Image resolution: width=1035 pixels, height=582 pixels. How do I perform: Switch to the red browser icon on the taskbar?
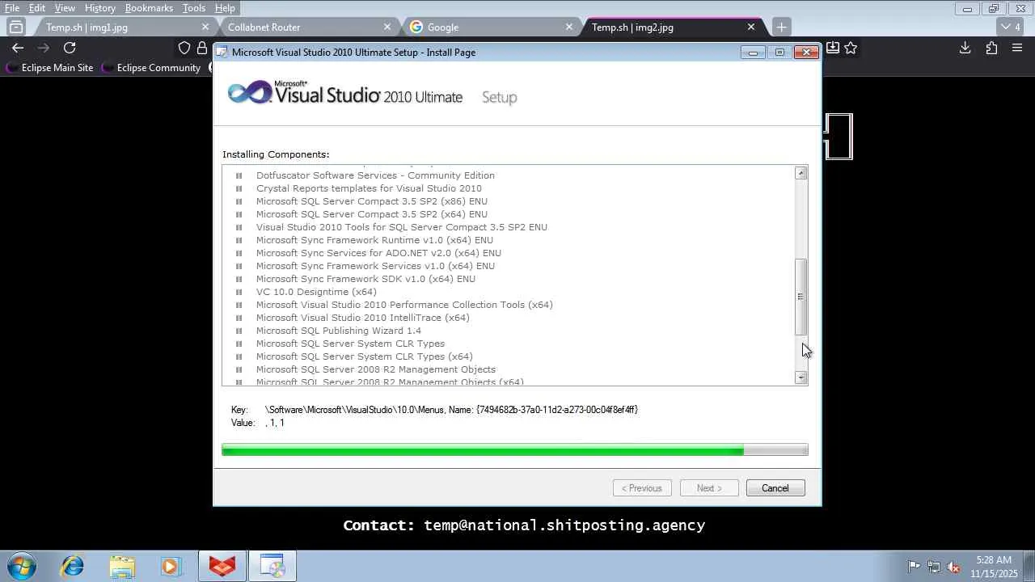coord(222,566)
